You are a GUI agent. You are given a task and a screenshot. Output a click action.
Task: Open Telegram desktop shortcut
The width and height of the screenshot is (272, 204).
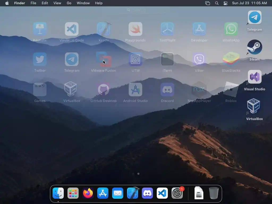point(255,17)
